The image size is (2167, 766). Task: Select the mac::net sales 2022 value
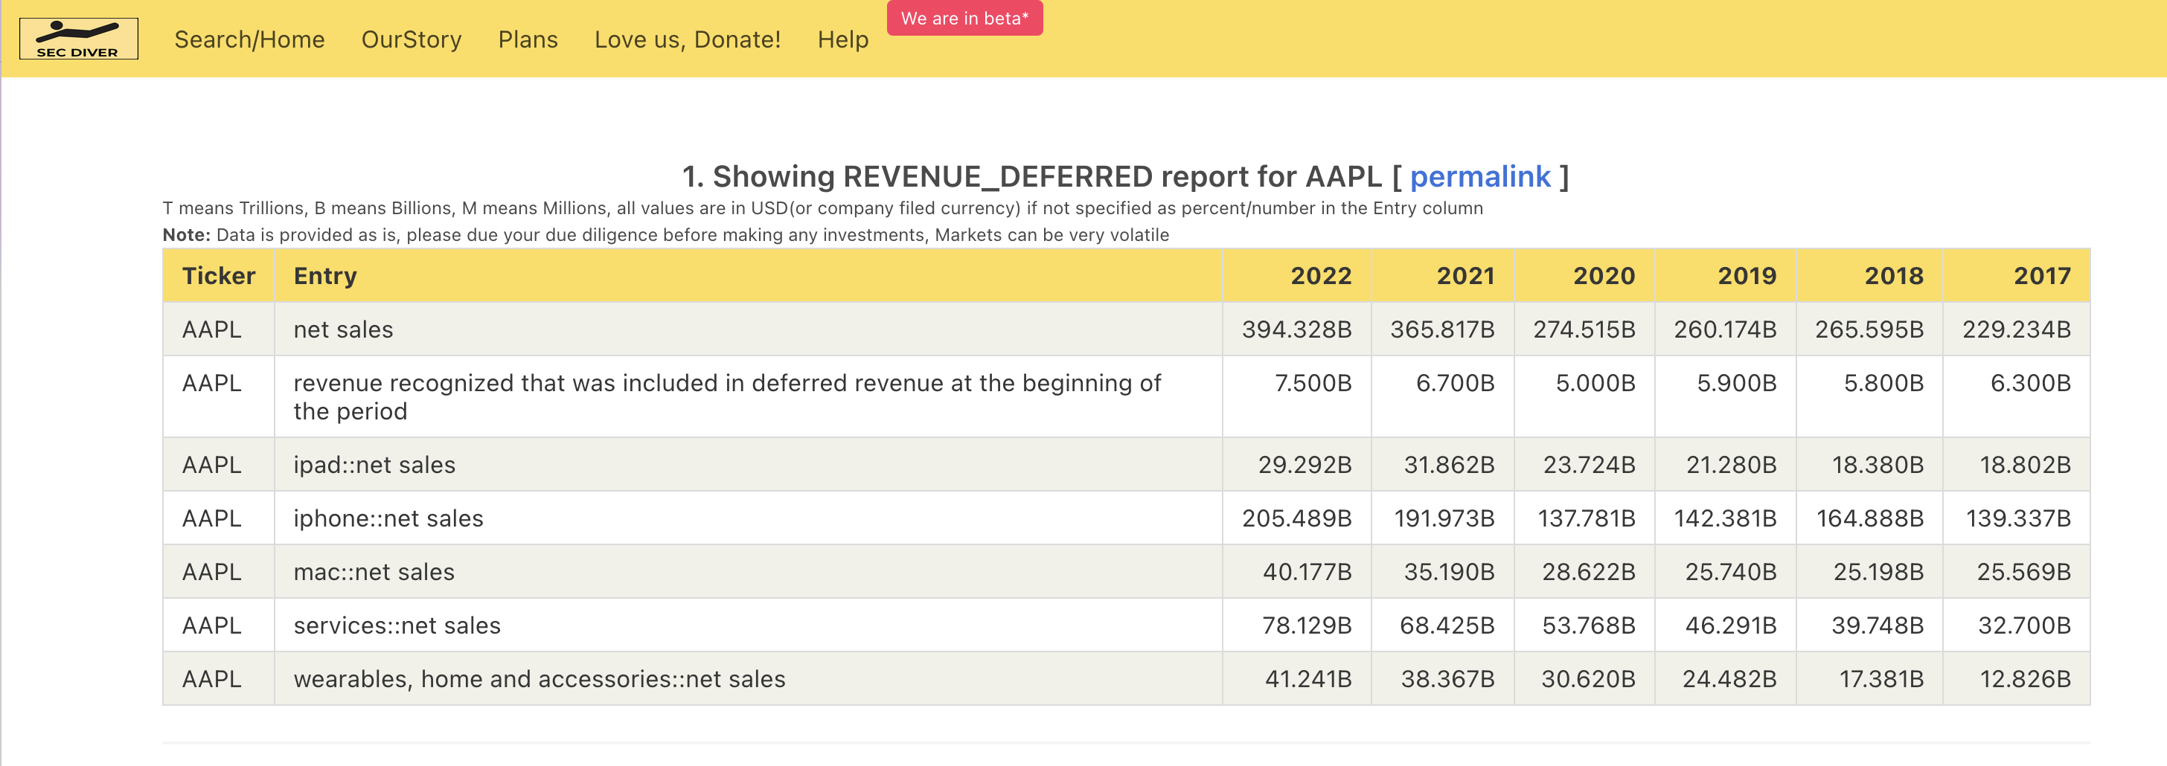(x=1307, y=573)
